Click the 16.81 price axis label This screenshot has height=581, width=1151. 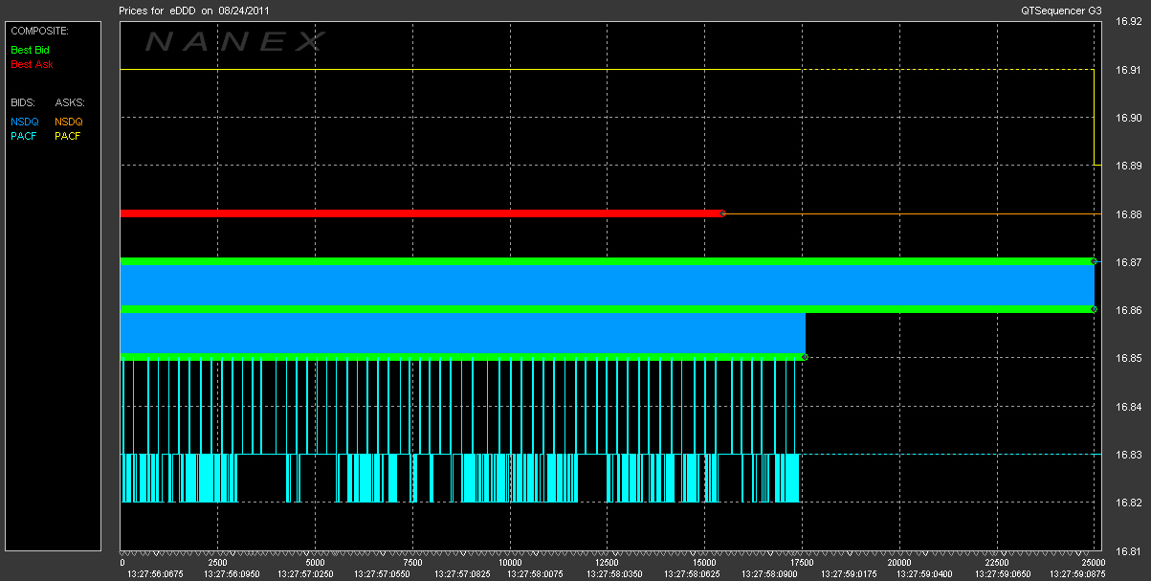coord(1128,551)
